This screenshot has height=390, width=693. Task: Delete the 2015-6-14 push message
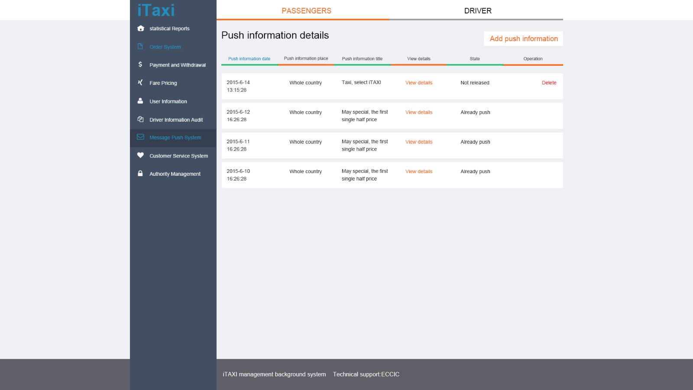tap(549, 83)
